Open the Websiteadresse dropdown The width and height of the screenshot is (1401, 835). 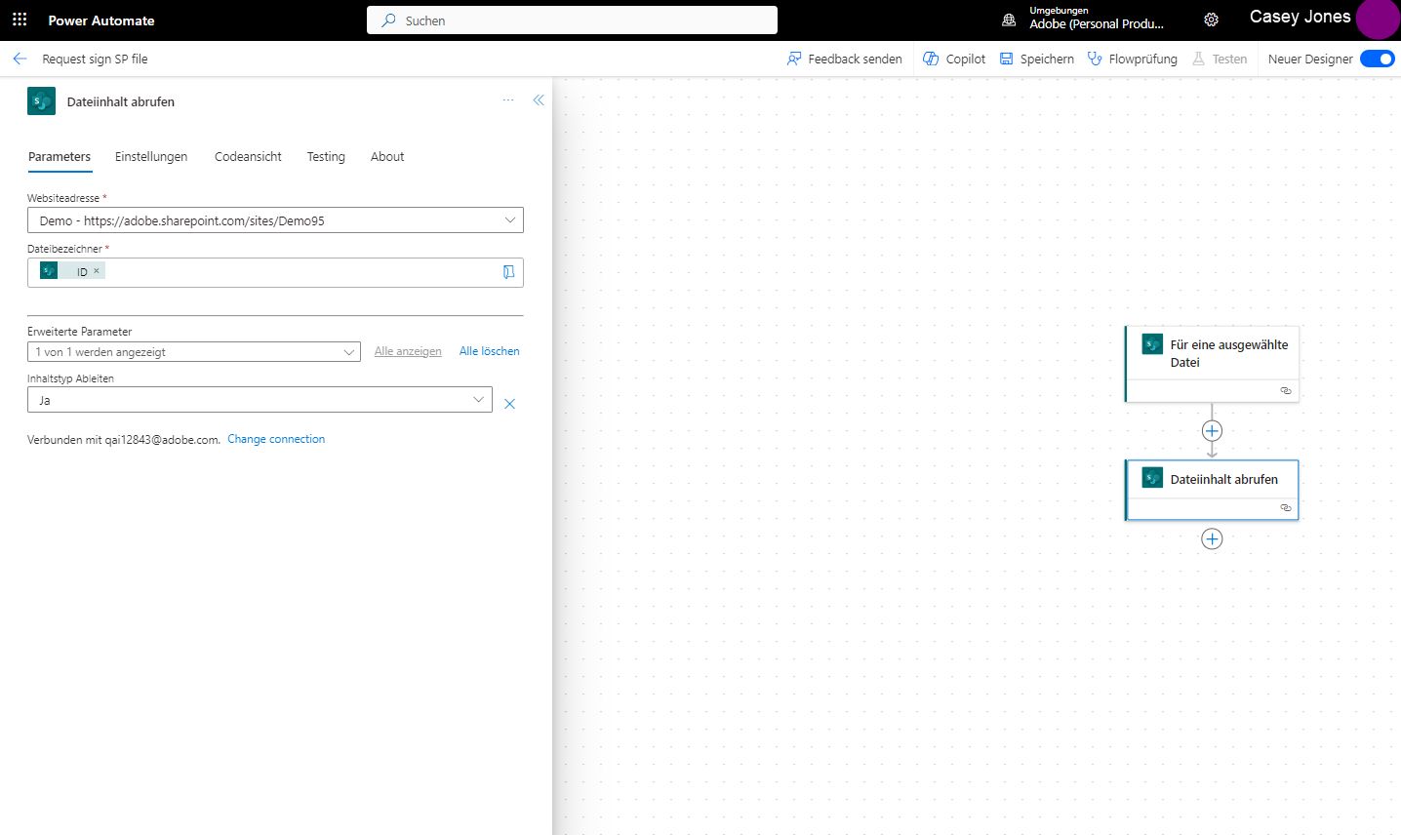(x=509, y=219)
